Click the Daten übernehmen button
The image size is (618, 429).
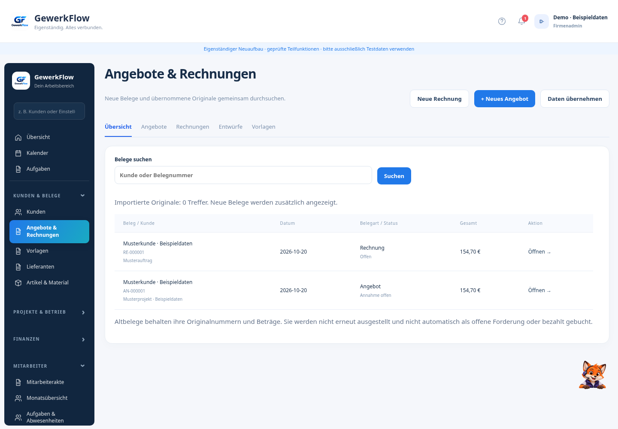[x=575, y=99]
